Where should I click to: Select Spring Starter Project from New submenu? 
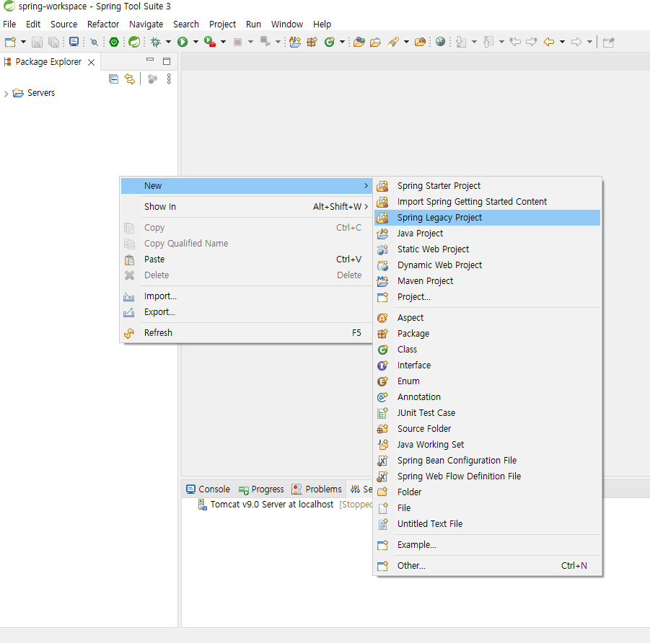487,185
